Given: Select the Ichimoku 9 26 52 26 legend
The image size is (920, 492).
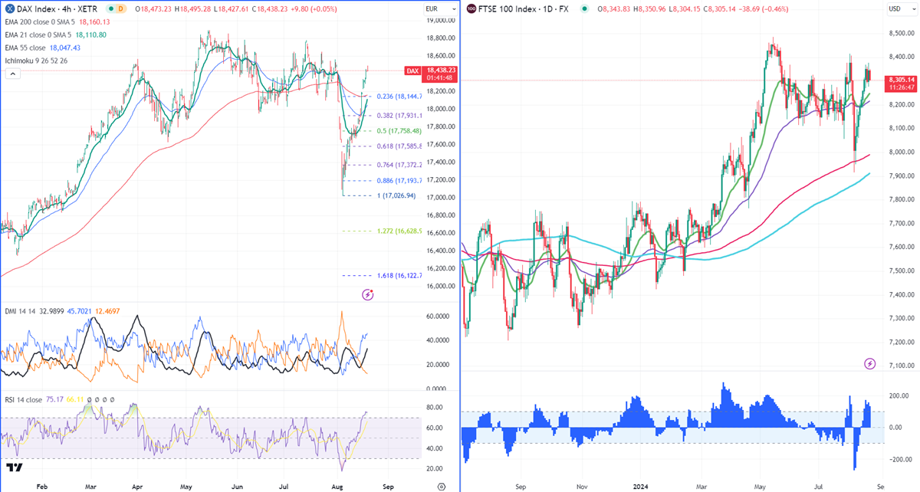Looking at the screenshot, I should 36,61.
